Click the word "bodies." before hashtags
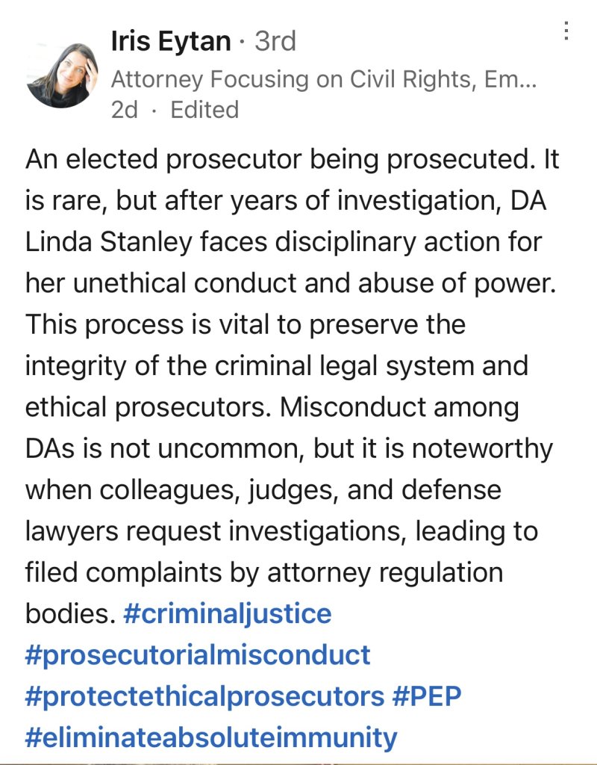597x765 pixels. 69,614
